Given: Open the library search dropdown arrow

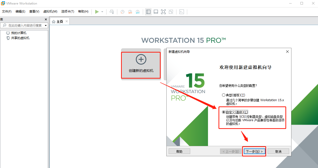Looking at the screenshot, I should click(x=46, y=26).
